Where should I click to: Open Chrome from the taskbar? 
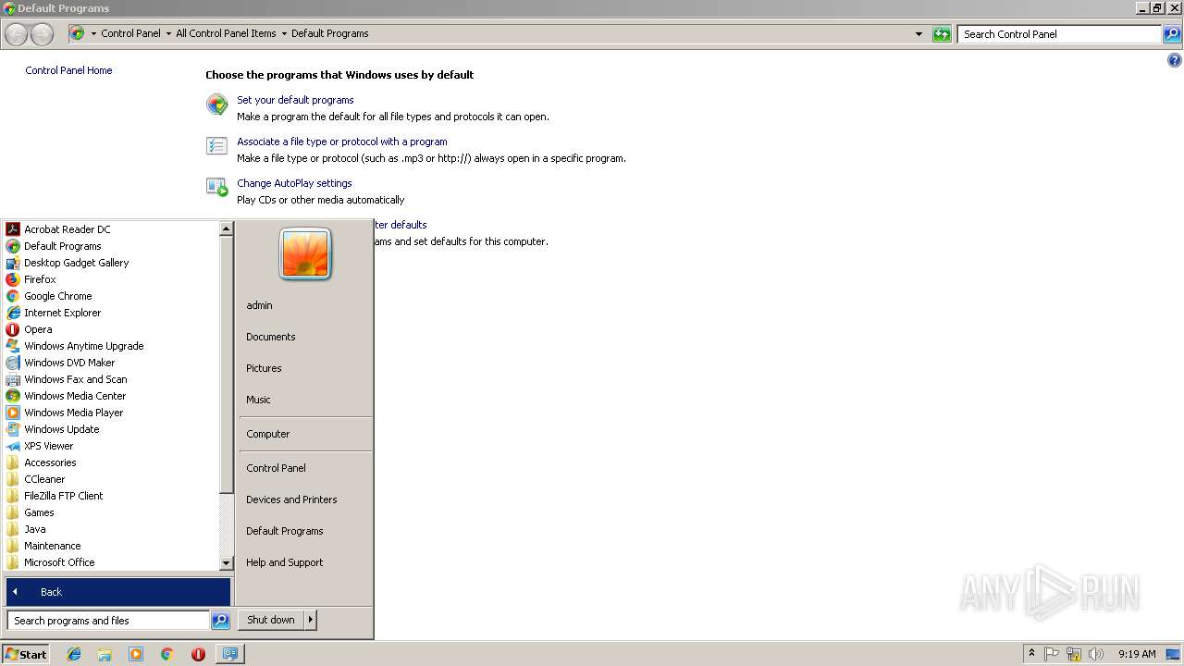(x=167, y=654)
